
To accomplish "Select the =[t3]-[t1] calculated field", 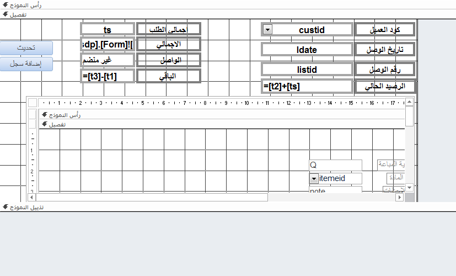I will 108,76.
